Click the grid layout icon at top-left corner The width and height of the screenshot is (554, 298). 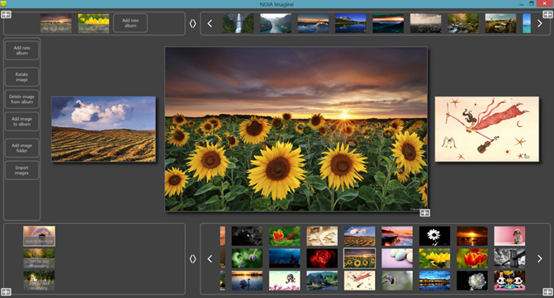pos(6,15)
